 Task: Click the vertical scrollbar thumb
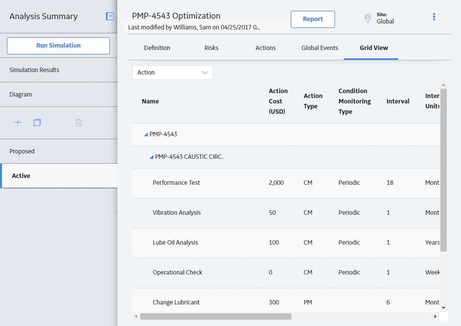pos(444,170)
